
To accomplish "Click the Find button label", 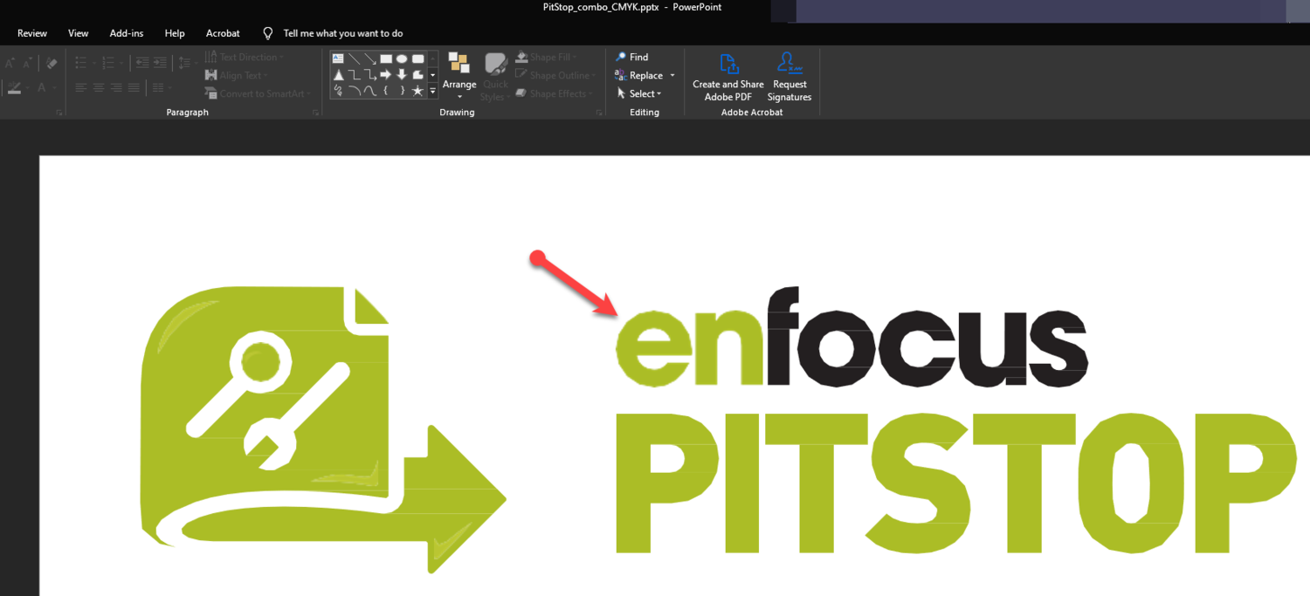I will [x=639, y=58].
